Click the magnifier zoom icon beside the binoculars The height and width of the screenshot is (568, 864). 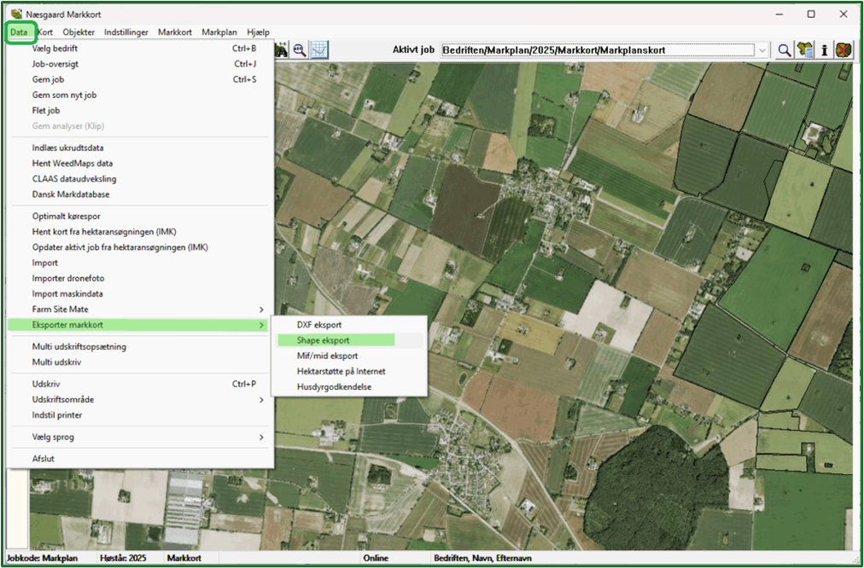pos(300,50)
